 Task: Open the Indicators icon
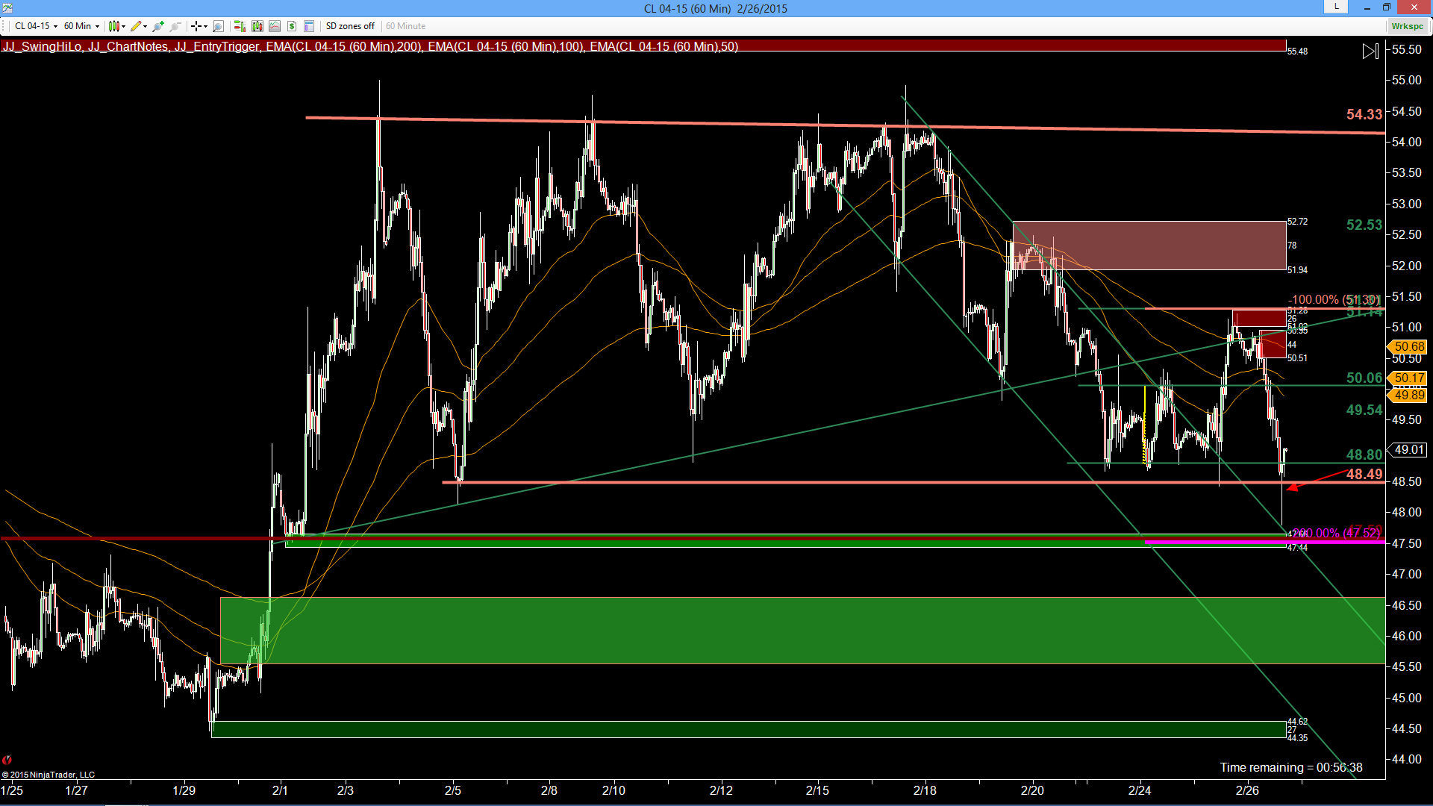coord(275,26)
